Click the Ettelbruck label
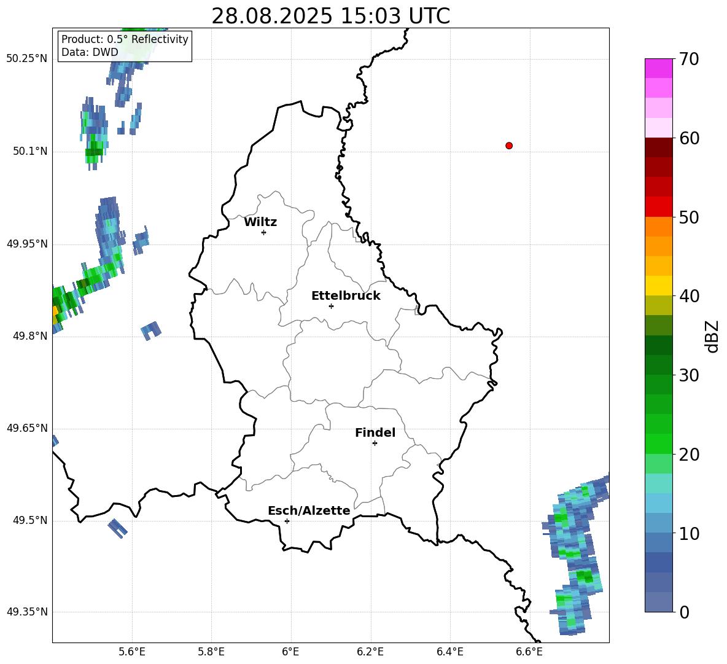Viewport: 727px width, 664px height. point(346,296)
